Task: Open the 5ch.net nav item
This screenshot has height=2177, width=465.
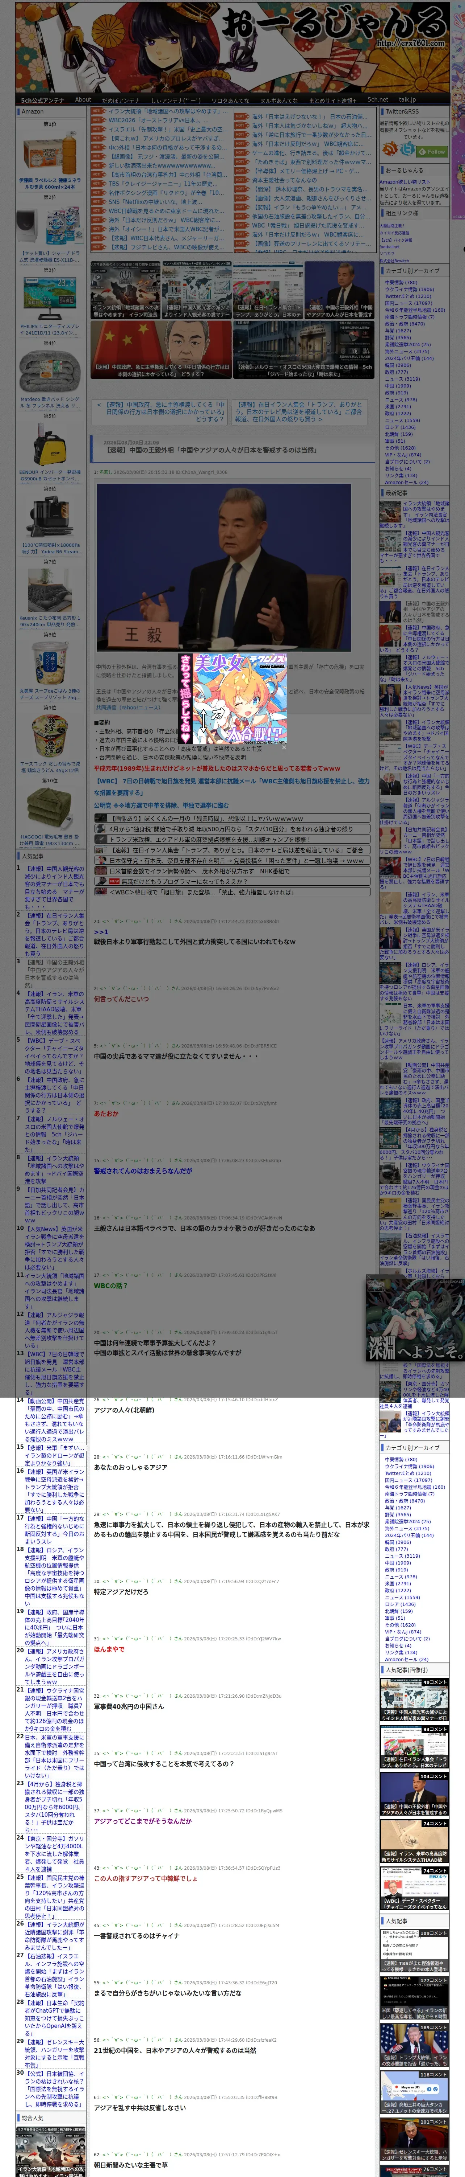Action: 378,100
